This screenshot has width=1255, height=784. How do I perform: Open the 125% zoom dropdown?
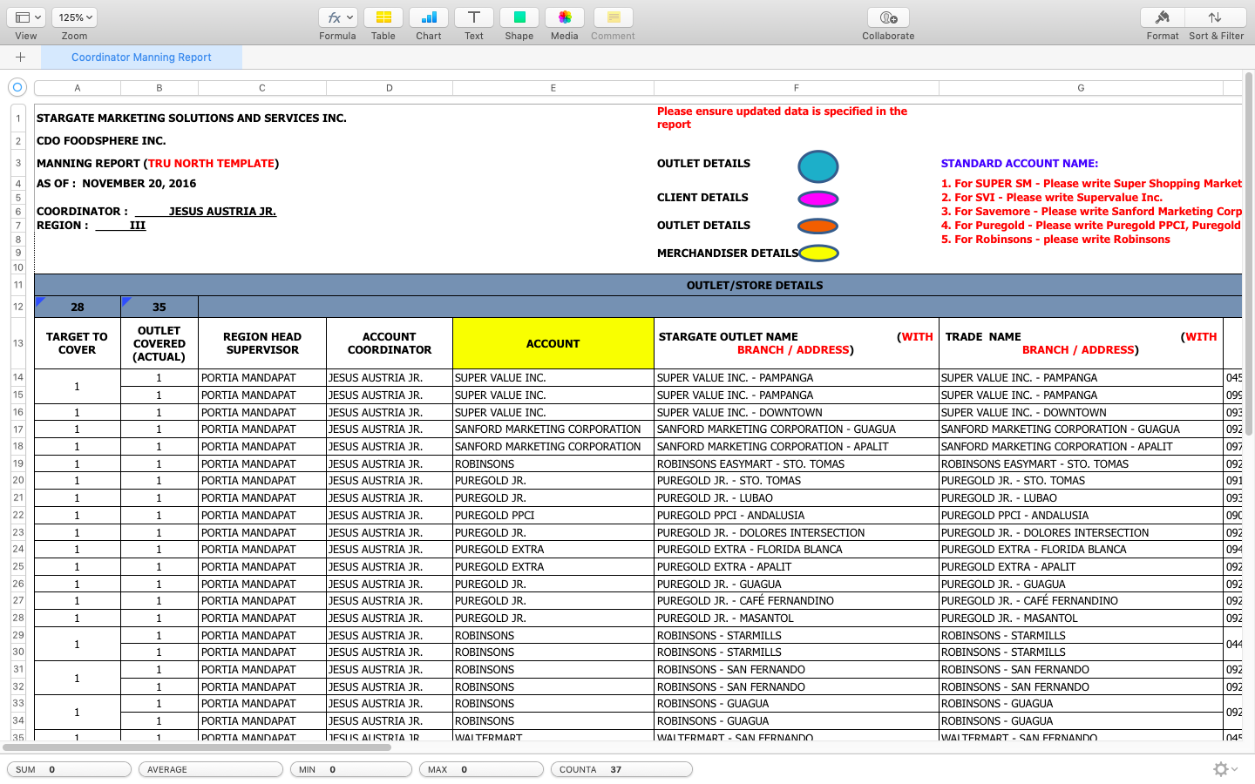click(x=74, y=17)
